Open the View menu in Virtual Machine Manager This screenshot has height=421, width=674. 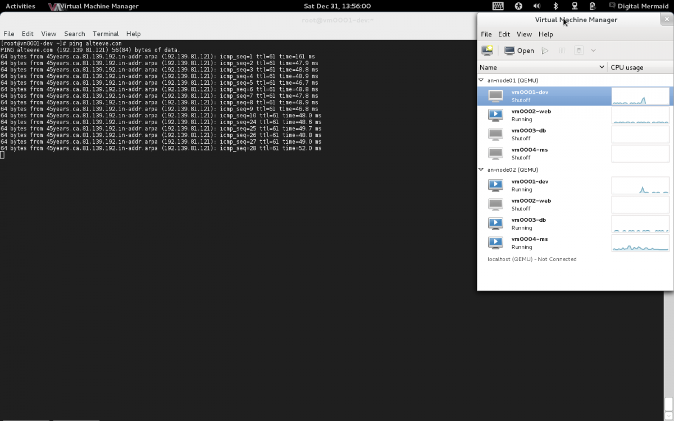coord(523,34)
